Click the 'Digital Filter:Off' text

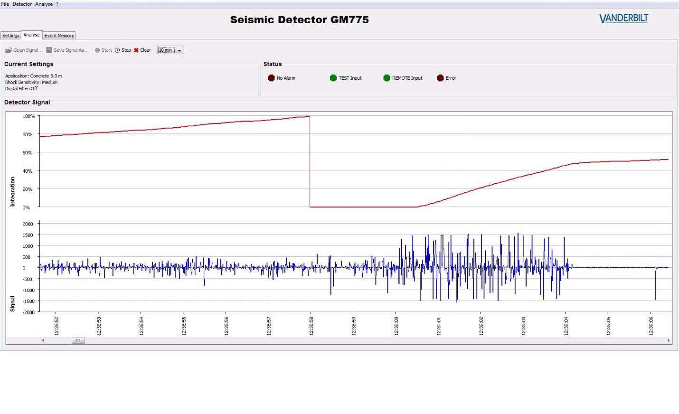[21, 89]
